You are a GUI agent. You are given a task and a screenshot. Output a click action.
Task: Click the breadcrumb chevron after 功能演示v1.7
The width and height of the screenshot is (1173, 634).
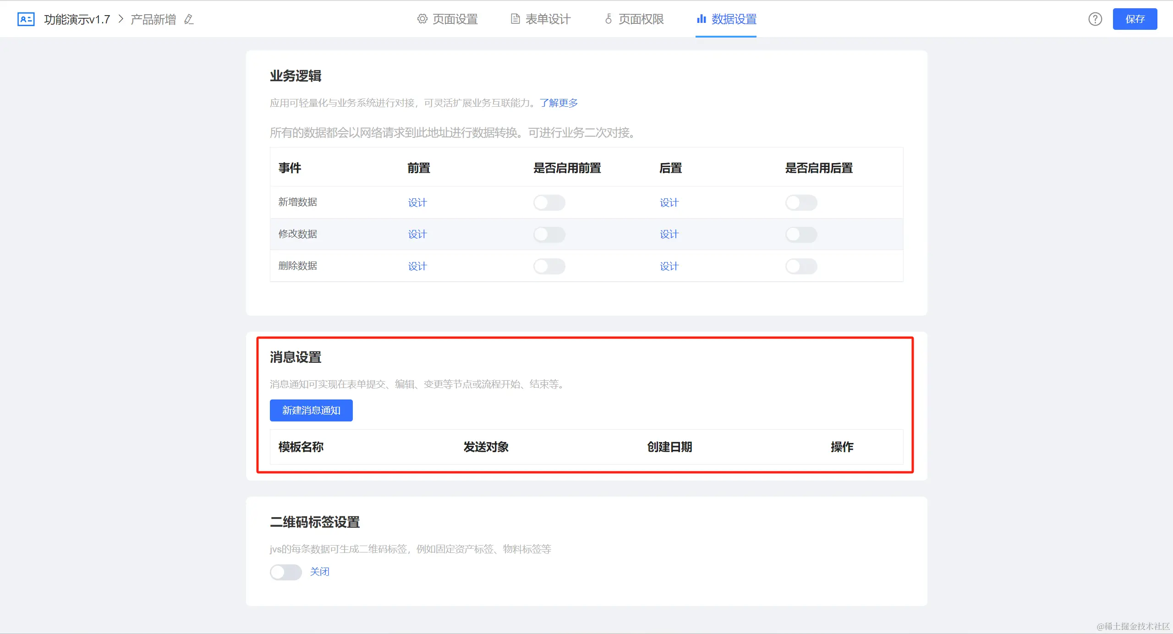121,19
